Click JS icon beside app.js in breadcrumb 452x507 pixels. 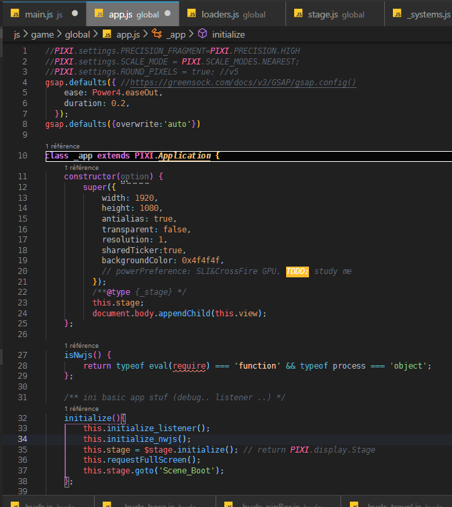point(107,34)
